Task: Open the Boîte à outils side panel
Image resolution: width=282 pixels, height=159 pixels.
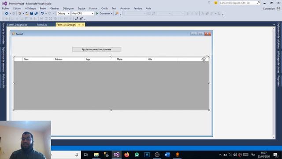Action: coord(4,81)
